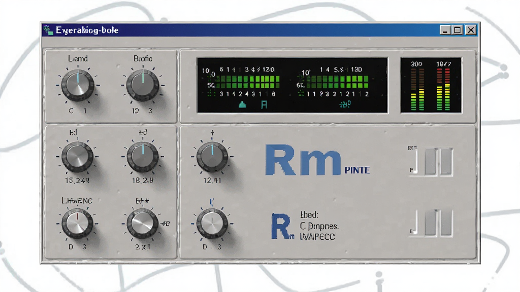The image size is (520, 292).
Task: Click the lower knob left of the small R logo
Action: tap(212, 224)
